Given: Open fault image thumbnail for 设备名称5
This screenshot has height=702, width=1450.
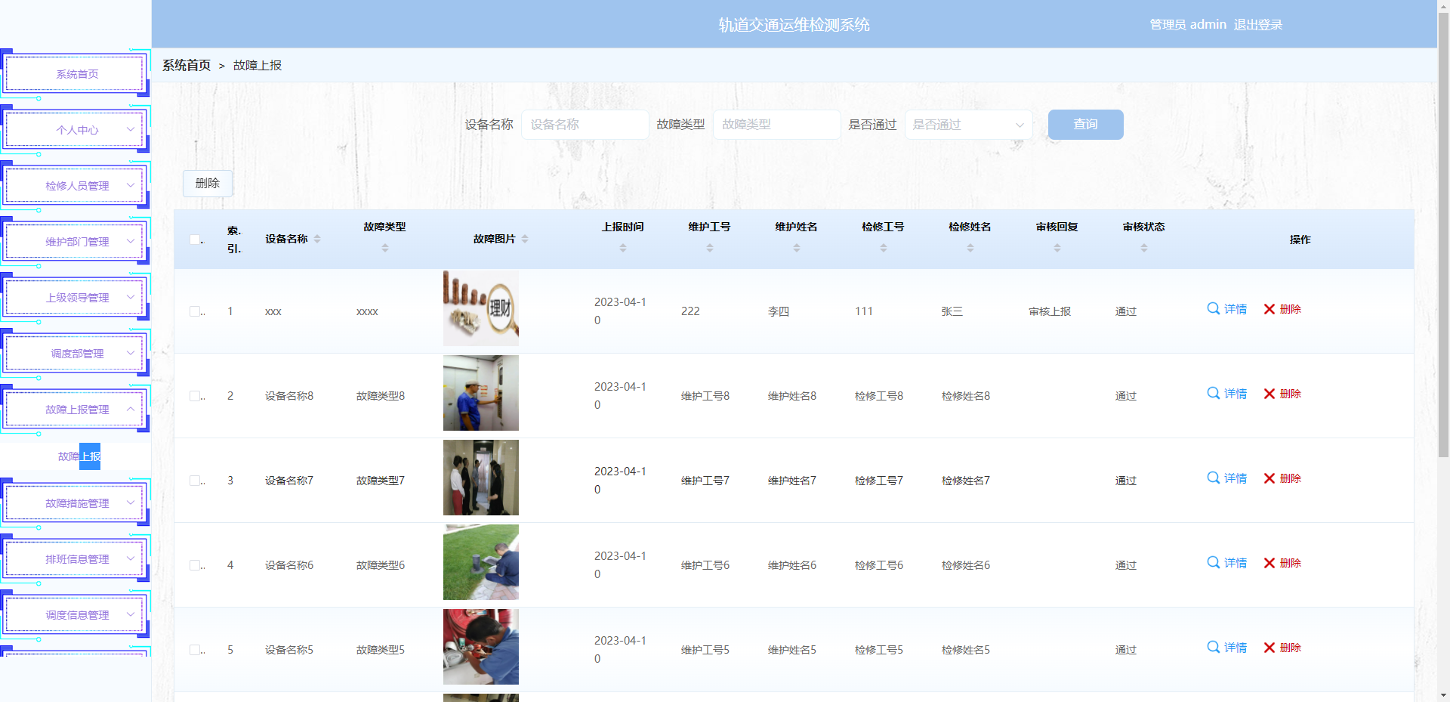Looking at the screenshot, I should pyautogui.click(x=481, y=647).
